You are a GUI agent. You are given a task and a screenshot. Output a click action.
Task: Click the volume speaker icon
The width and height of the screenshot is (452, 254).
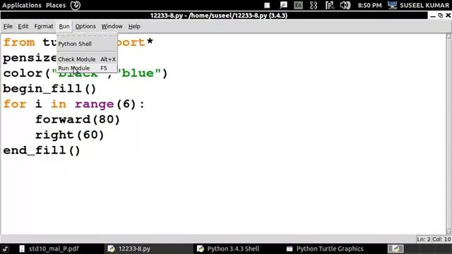(345, 5)
